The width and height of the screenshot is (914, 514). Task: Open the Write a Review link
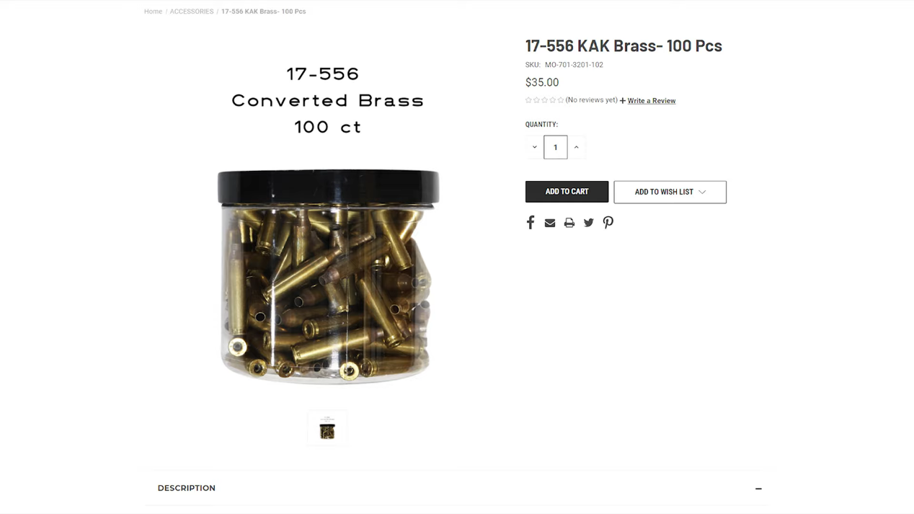[x=652, y=101]
